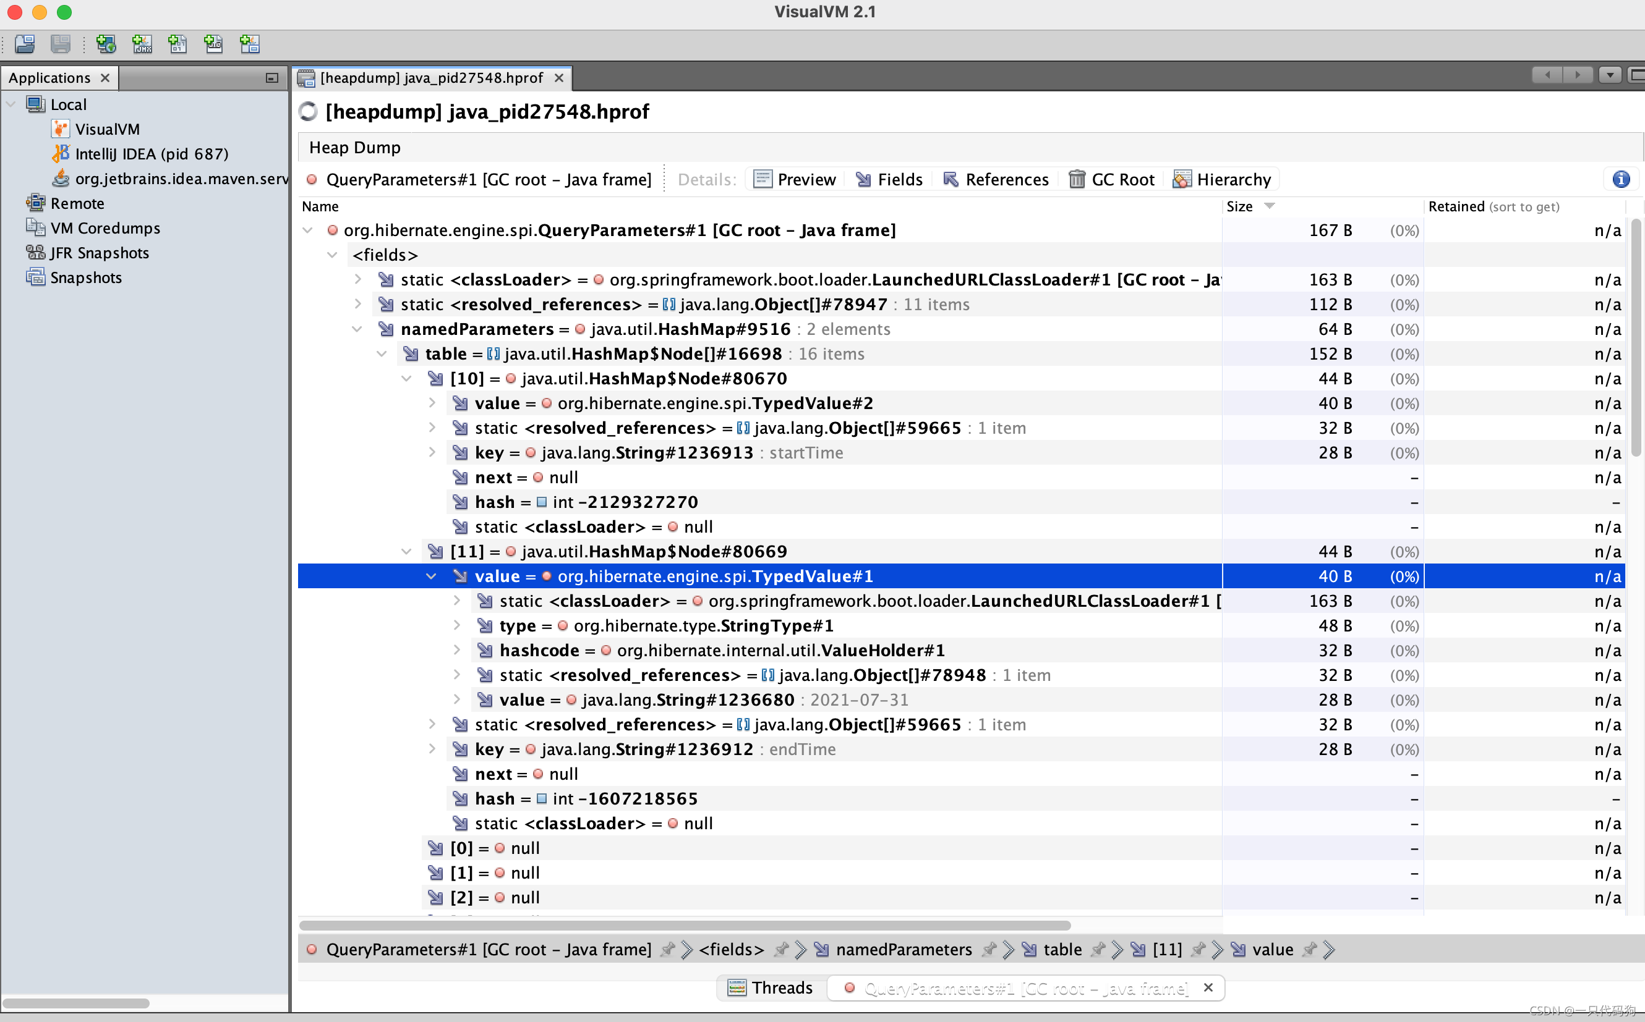This screenshot has height=1022, width=1645.
Task: Expand the hashcode ValueHolder#1 field
Action: pyautogui.click(x=456, y=650)
